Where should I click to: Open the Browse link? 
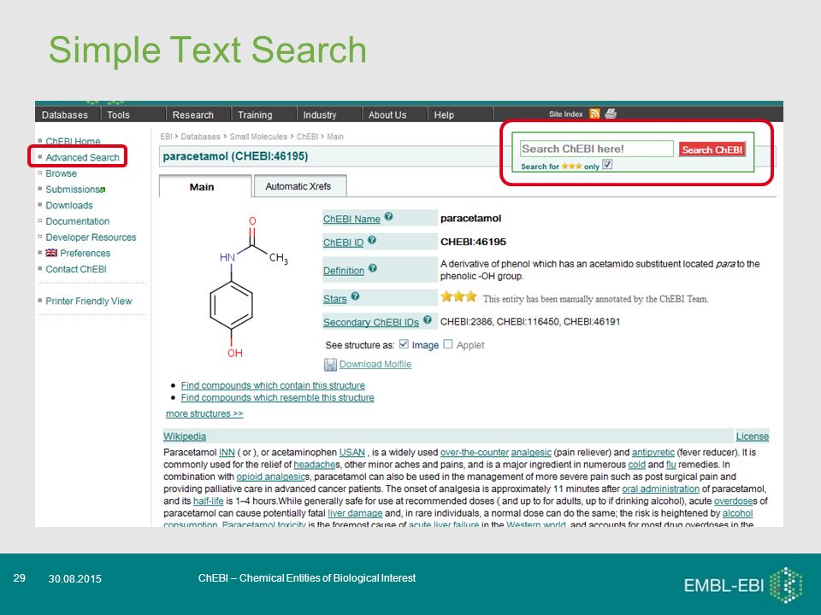(61, 173)
